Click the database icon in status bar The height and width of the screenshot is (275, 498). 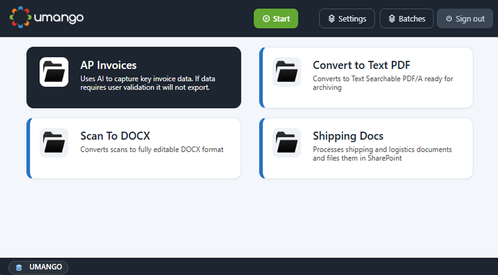coord(19,268)
